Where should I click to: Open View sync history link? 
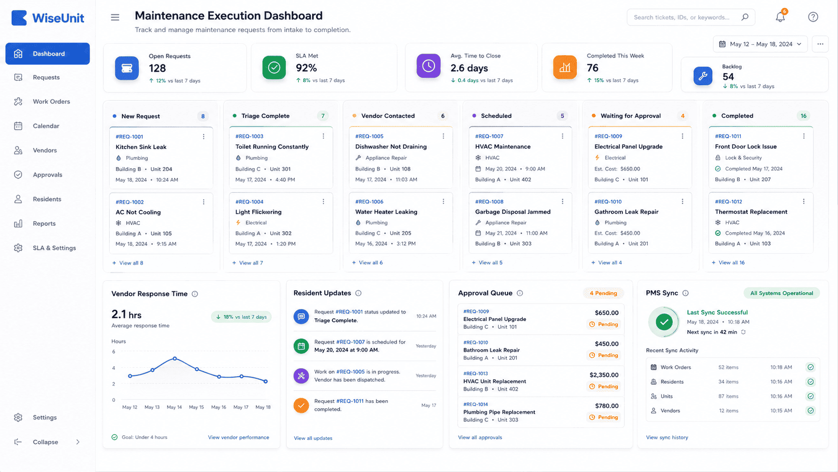pyautogui.click(x=667, y=437)
